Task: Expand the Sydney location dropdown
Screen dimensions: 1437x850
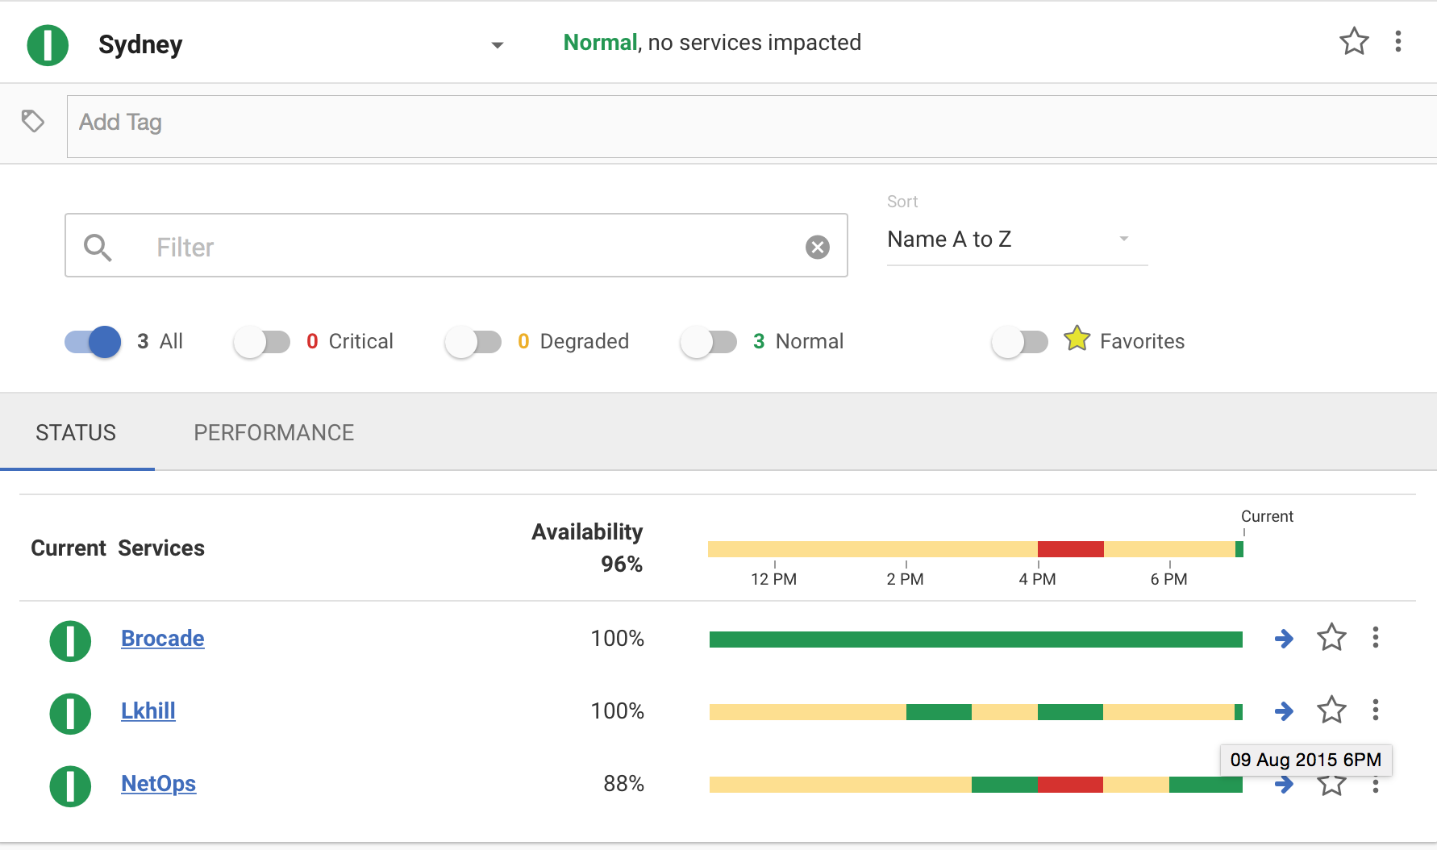Action: [x=498, y=45]
